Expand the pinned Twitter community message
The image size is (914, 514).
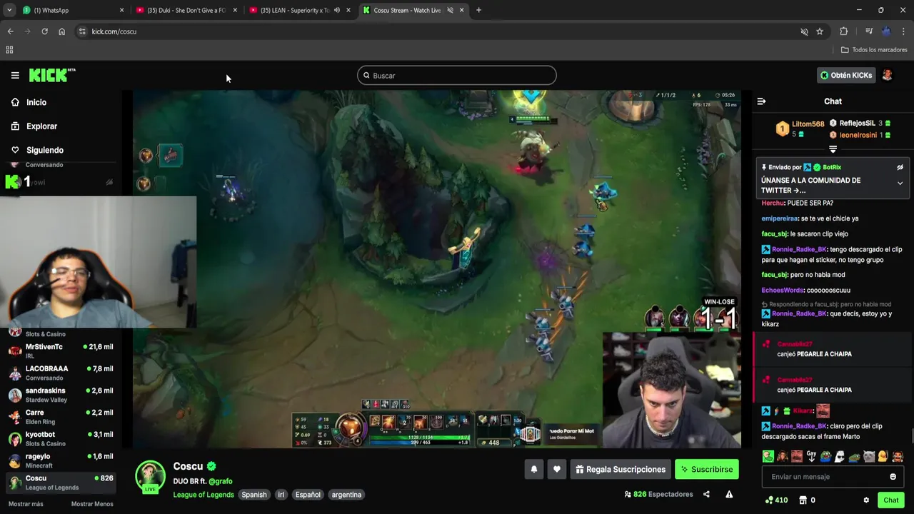tap(900, 183)
